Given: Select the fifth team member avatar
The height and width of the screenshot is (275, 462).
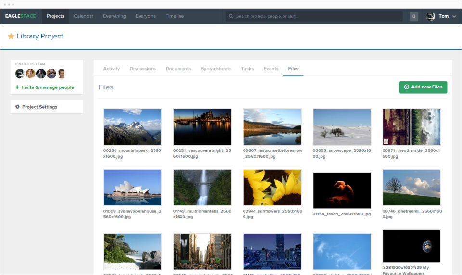Looking at the screenshot, I should (62, 73).
